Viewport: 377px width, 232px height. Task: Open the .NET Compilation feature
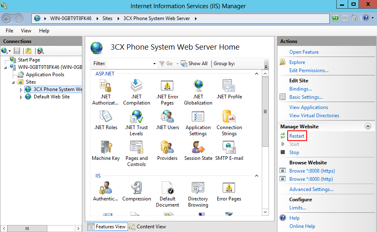137,92
